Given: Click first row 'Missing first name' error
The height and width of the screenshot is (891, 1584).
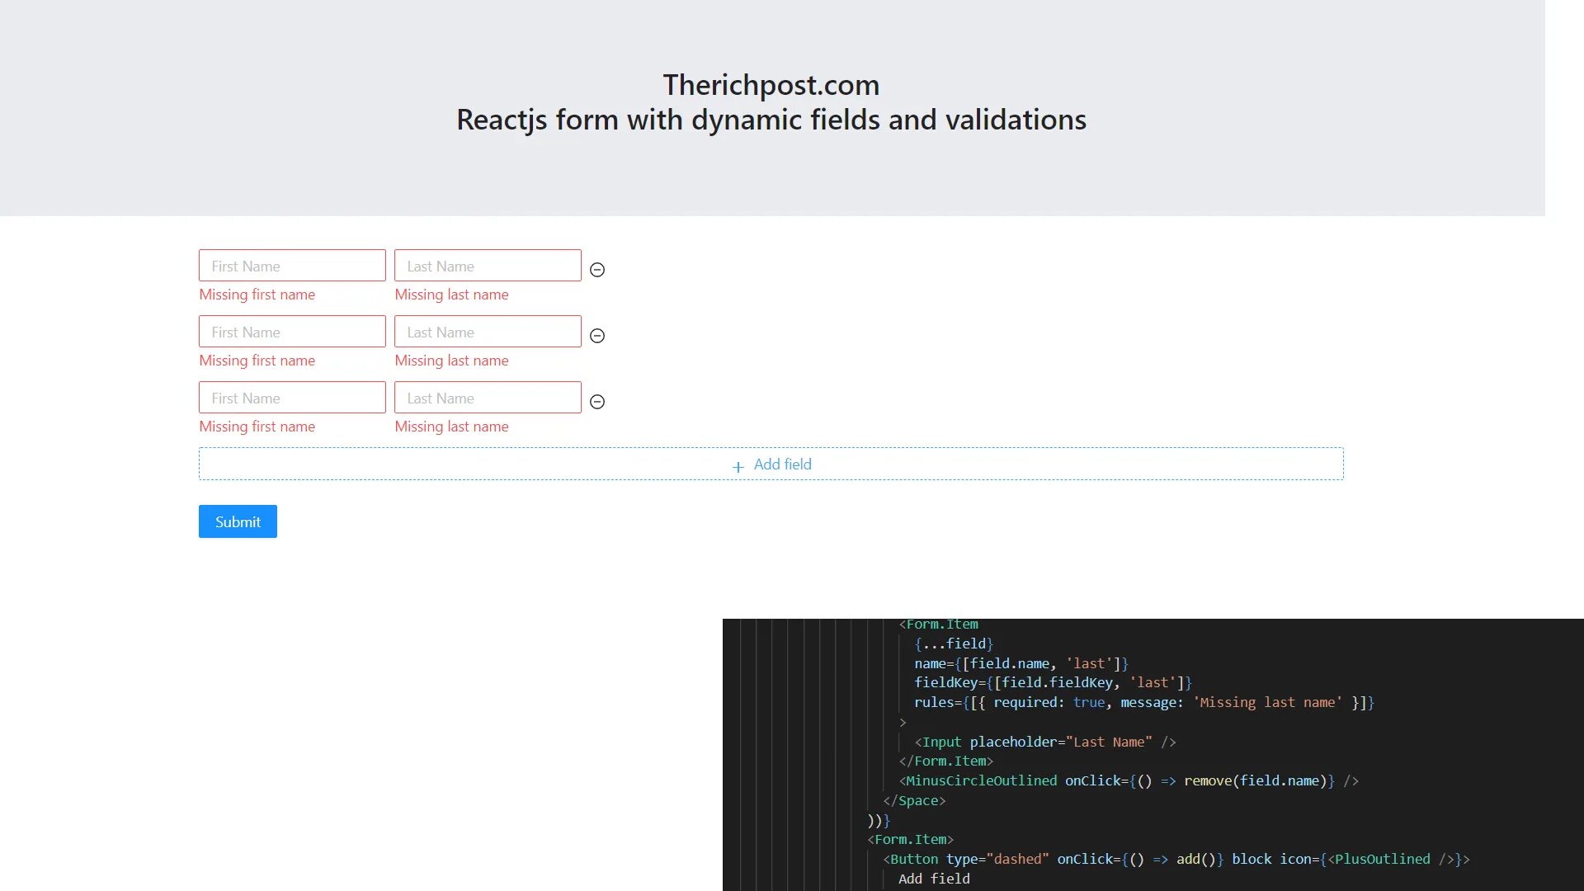Looking at the screenshot, I should (x=257, y=295).
